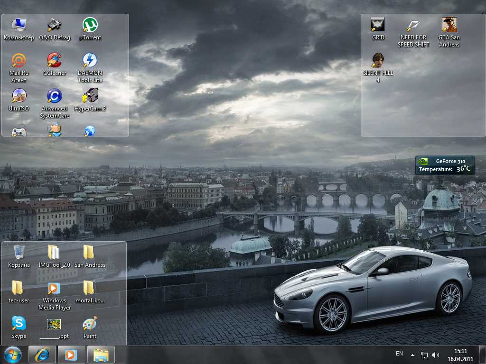Open DAEMON Tools Lite shortcut

coord(90,61)
